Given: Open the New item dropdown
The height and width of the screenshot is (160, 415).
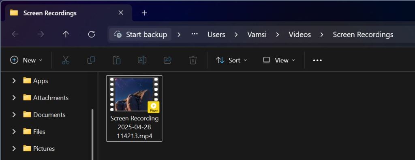Looking at the screenshot, I should pyautogui.click(x=26, y=60).
